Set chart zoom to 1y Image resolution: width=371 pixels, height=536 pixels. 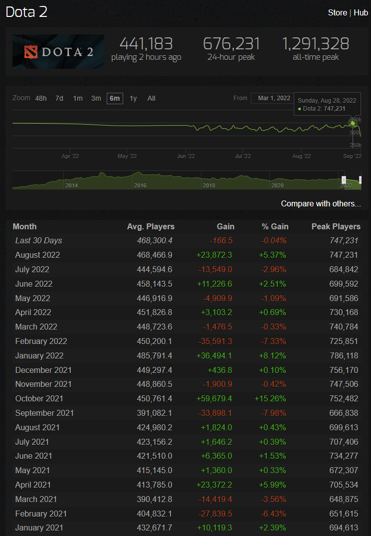tap(133, 98)
